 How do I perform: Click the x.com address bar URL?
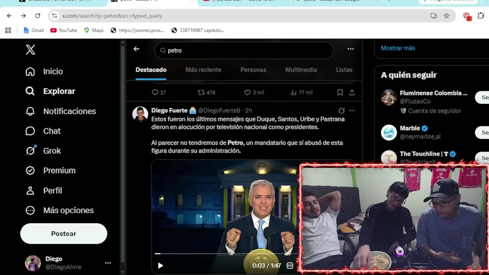click(112, 16)
